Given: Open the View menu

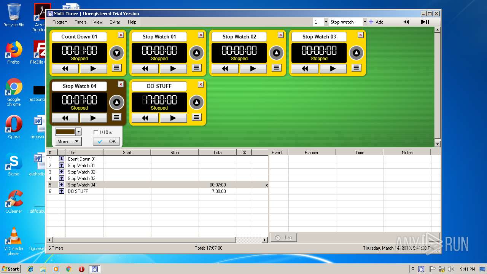Looking at the screenshot, I should 98,22.
